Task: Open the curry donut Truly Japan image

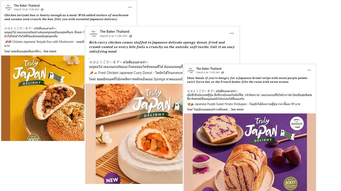Action: [x=134, y=134]
